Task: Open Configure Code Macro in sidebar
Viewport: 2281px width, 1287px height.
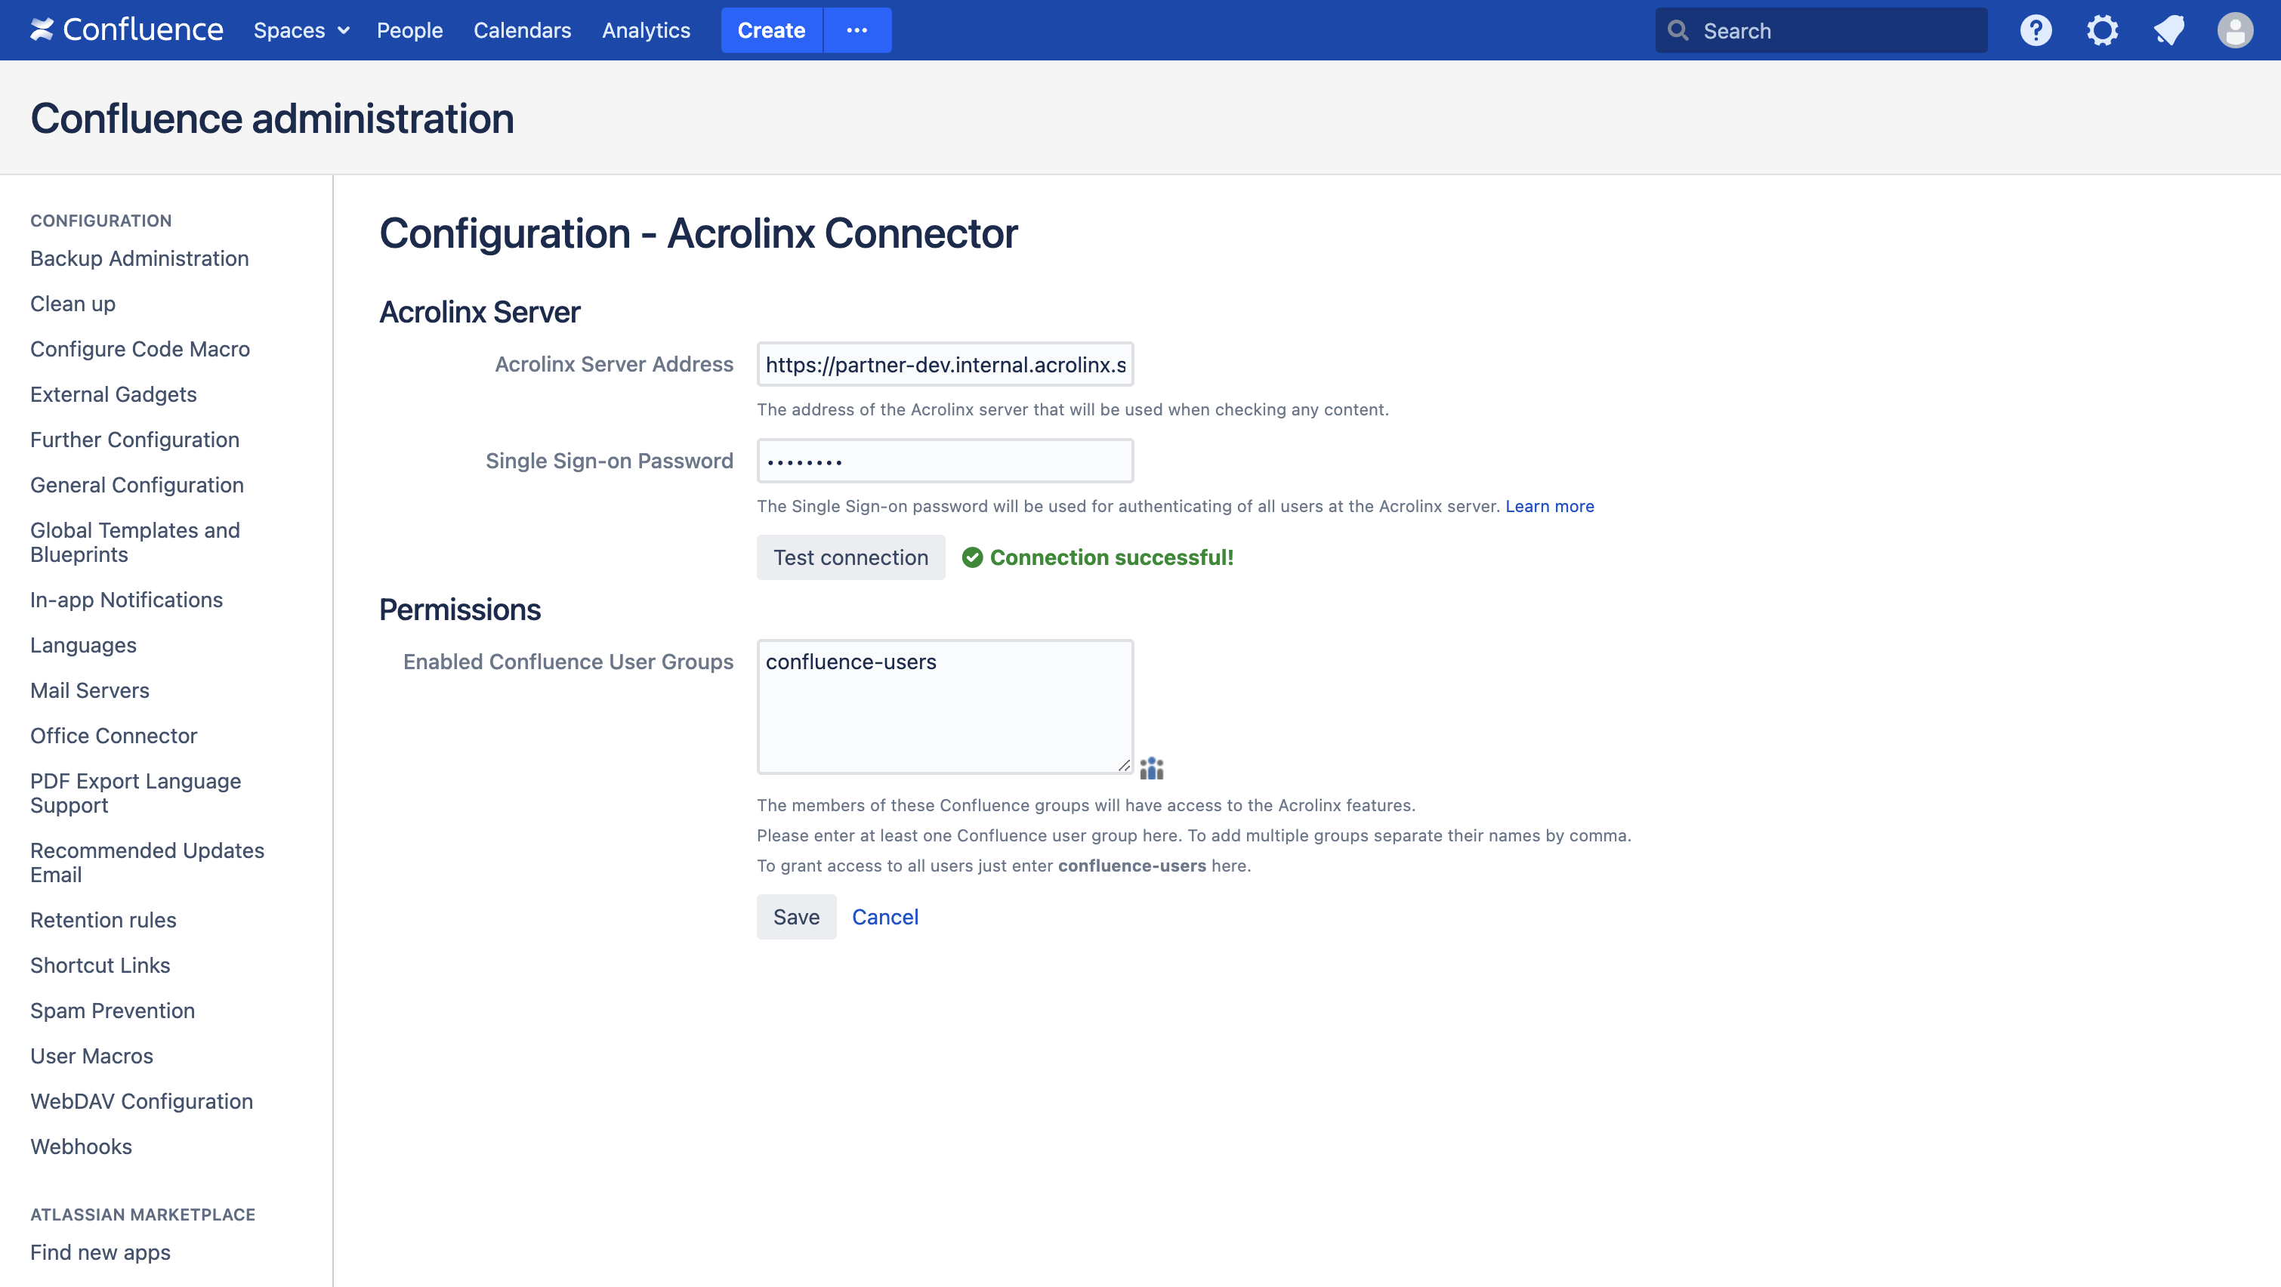Action: pyautogui.click(x=140, y=348)
